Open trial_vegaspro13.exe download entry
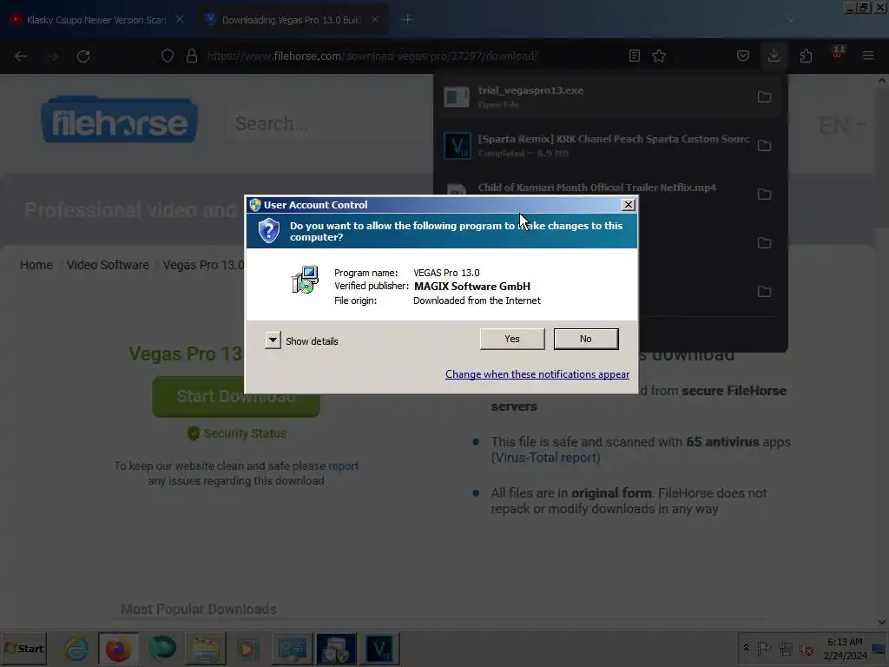The width and height of the screenshot is (889, 667). click(x=596, y=97)
